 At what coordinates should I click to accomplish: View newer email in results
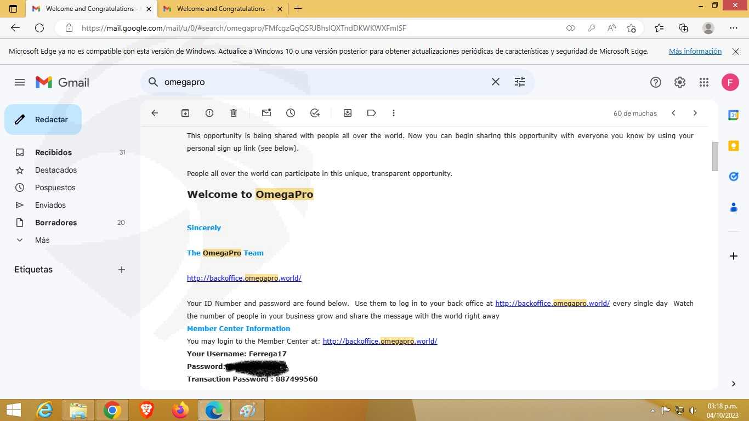[673, 113]
